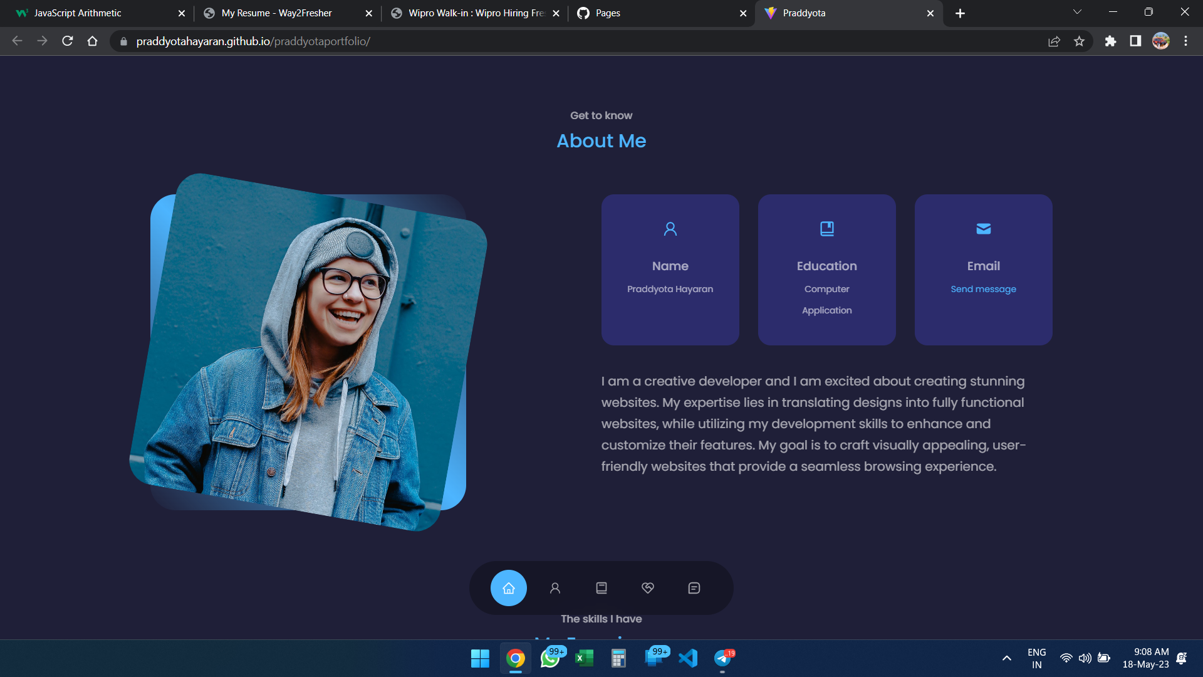
Task: View site information lock icon
Action: 123,41
